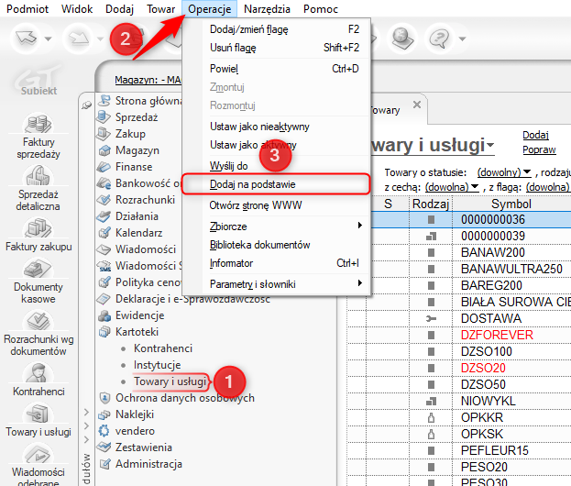Select Kontrahenci under Kartoteki
571x486 pixels.
pos(163,348)
